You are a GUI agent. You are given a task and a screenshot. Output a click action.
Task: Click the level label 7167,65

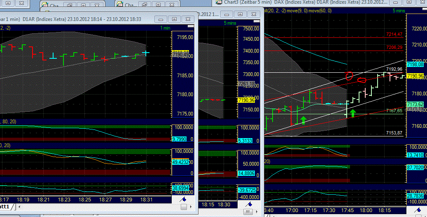click(394, 111)
